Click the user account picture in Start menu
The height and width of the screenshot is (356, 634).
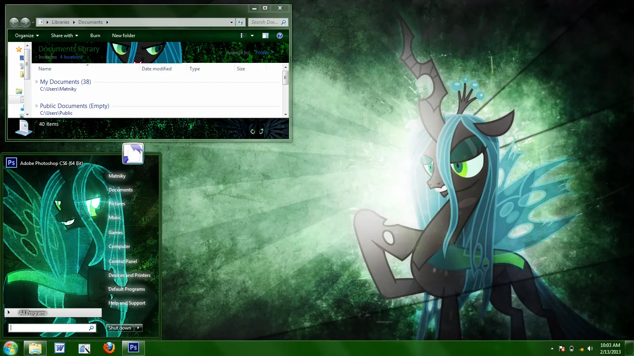[133, 153]
